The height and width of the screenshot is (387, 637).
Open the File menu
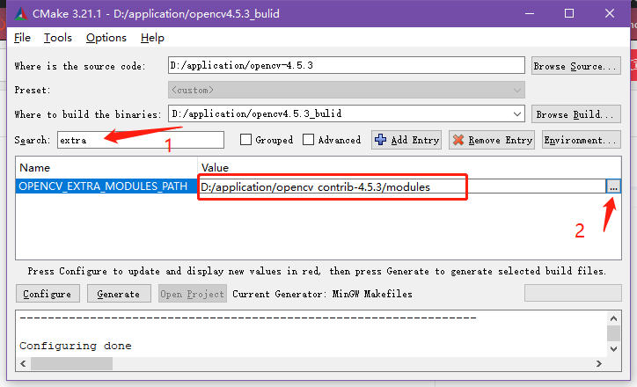point(22,38)
